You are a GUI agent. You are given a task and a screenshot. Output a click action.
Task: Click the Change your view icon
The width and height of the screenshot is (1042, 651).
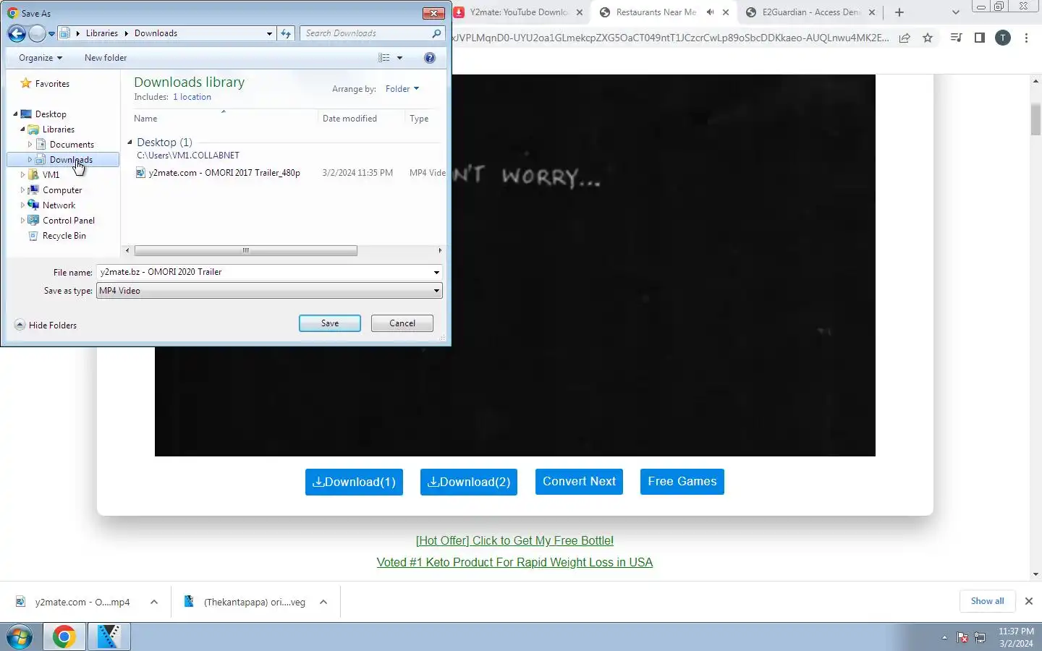pos(384,58)
